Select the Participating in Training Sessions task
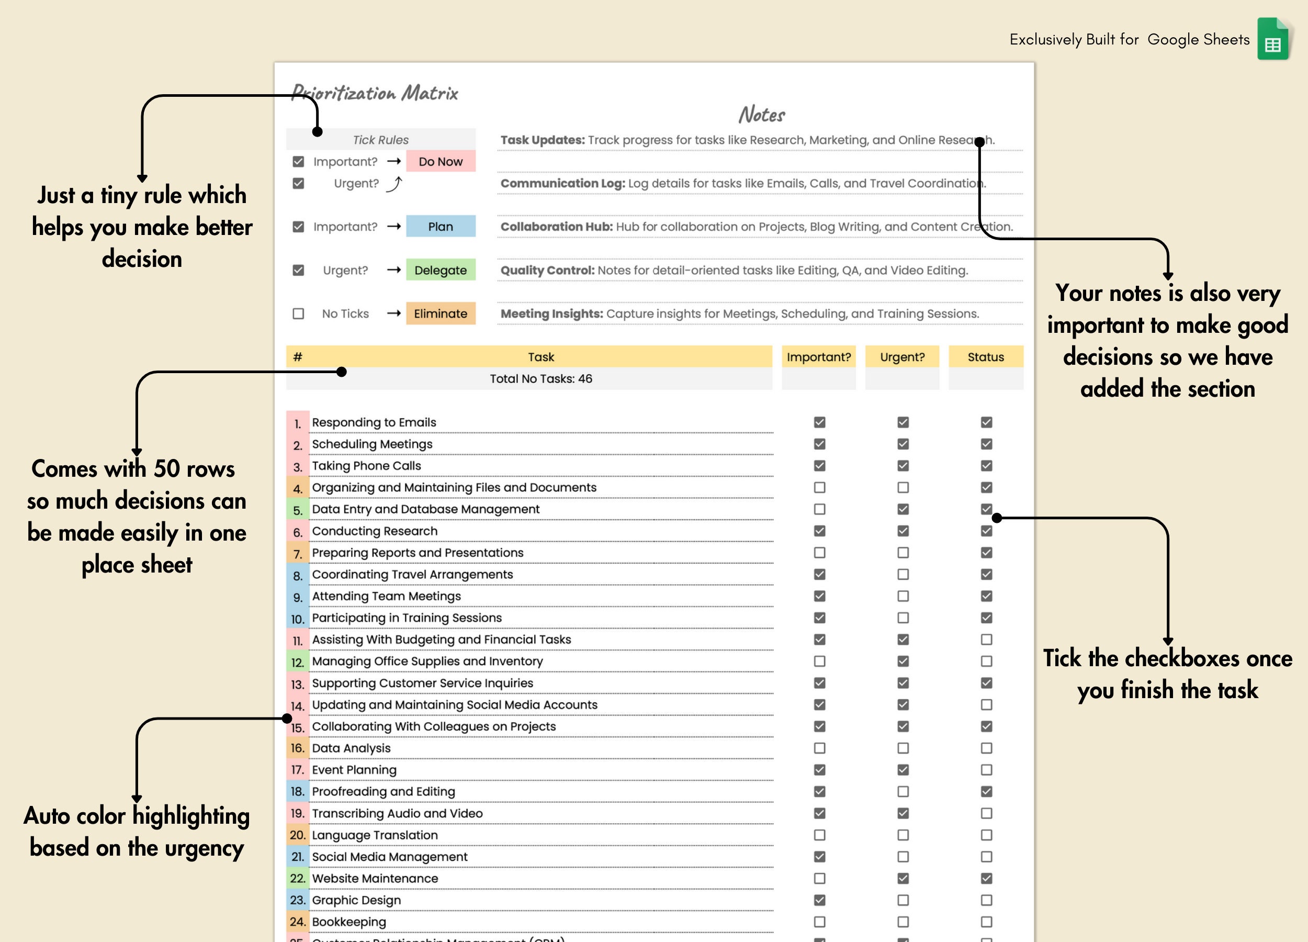Screen dimensions: 1308x942 click(542, 618)
